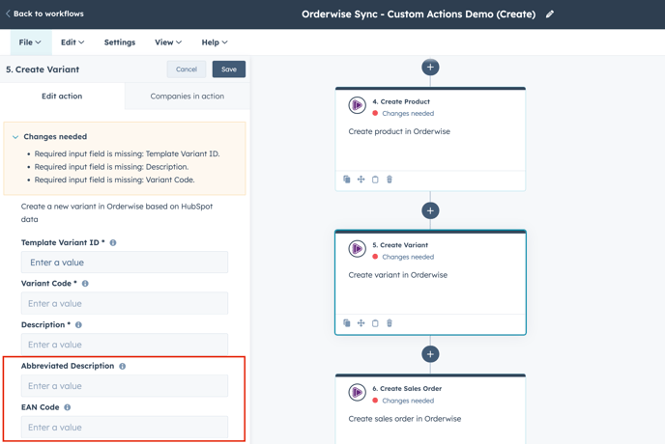This screenshot has width=665, height=444.
Task: Collapse the Changes needed section
Action: [x=15, y=137]
